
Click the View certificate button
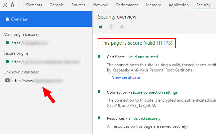(x=126, y=77)
